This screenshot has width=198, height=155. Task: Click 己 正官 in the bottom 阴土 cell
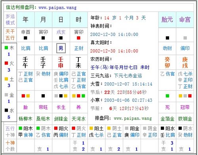coord(114,135)
